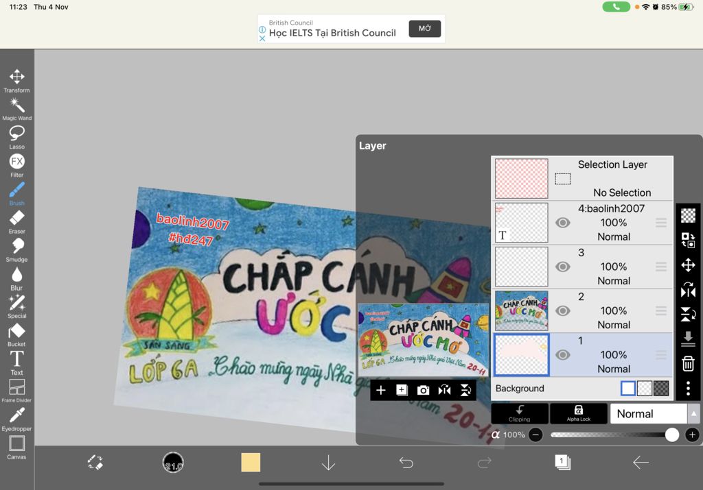
Task: Select layer 2 thumbnail
Action: 522,310
